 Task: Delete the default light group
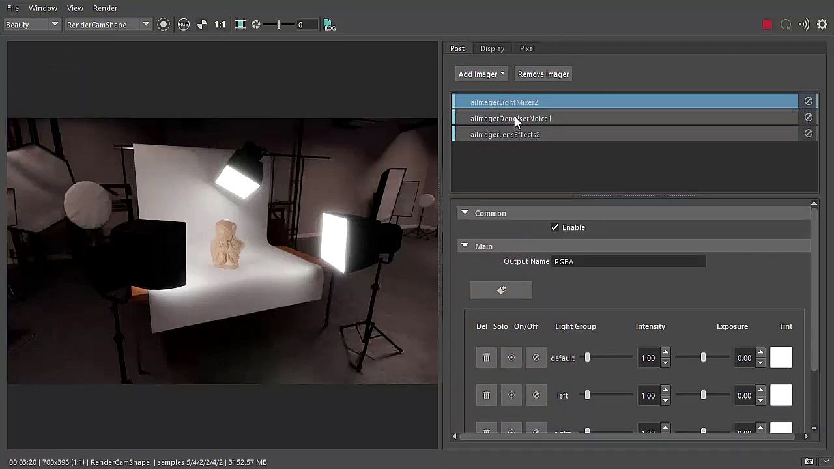[486, 358]
